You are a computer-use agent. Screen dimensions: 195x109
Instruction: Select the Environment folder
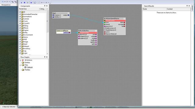point(28,35)
